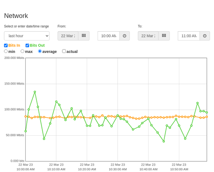This screenshot has width=214, height=172.
Task: Click the 100.000 Mbits axis label
Action: (x=14, y=109)
